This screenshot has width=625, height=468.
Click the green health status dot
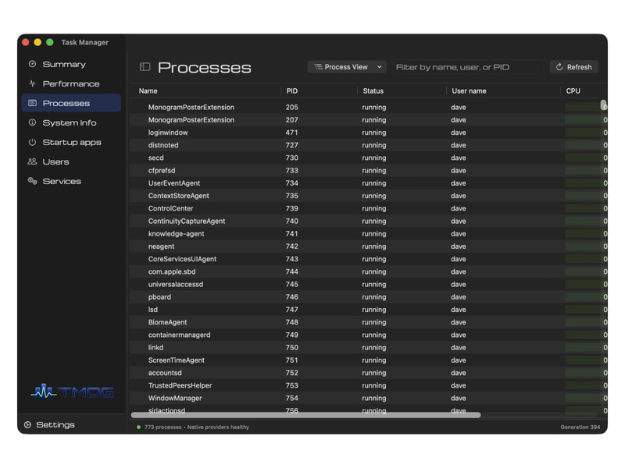coord(139,427)
